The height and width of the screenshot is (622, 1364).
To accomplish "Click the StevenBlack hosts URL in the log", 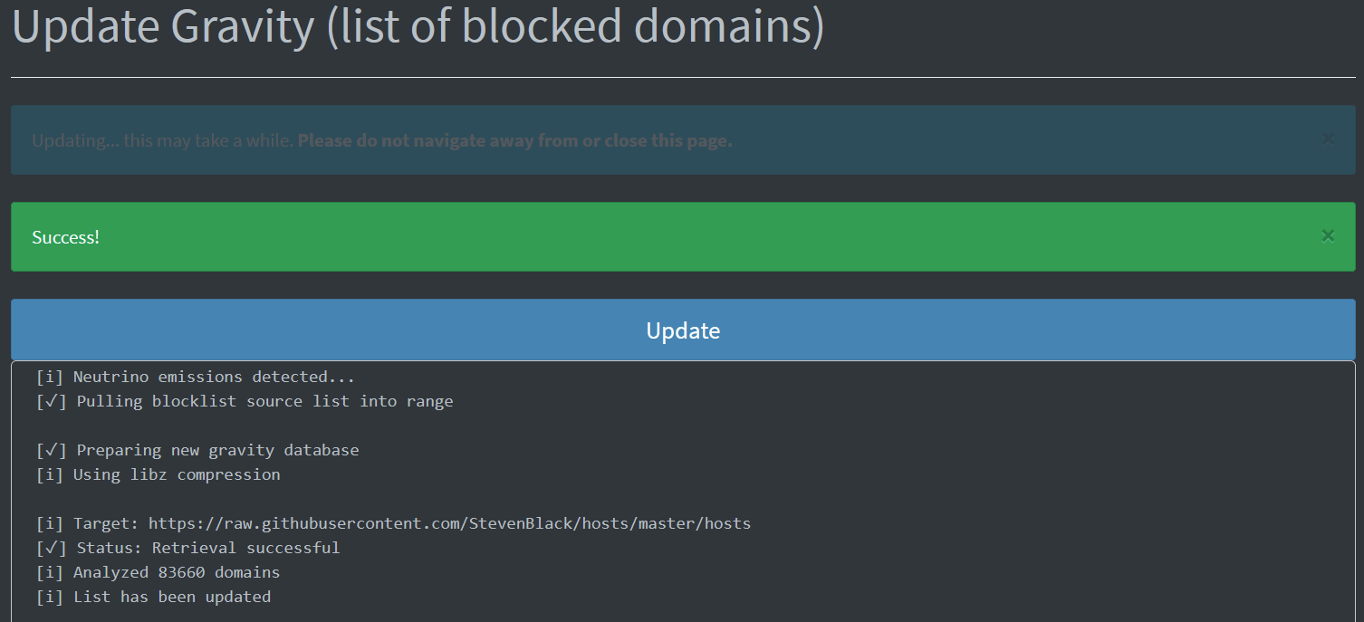I will tap(449, 523).
